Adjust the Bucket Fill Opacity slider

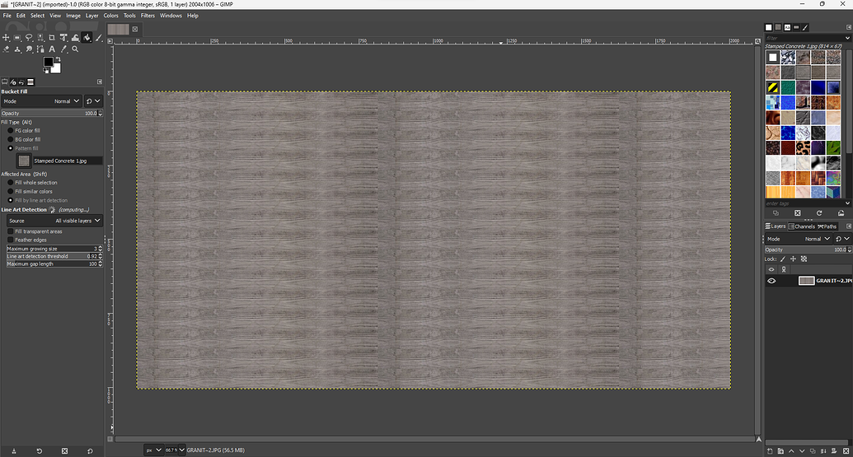52,113
